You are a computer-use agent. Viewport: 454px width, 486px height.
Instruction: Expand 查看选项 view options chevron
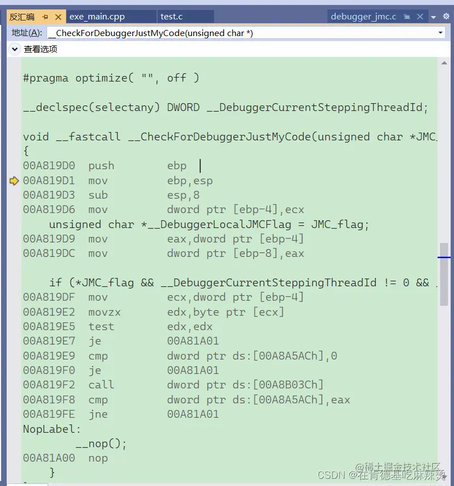pyautogui.click(x=14, y=49)
